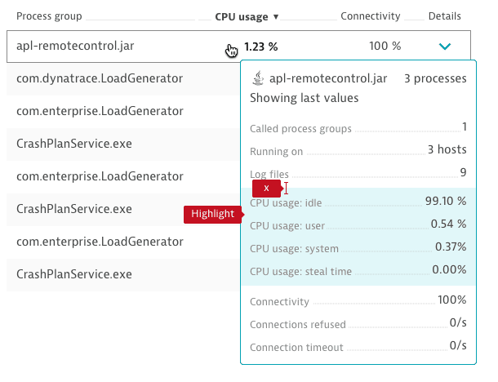Toggle sort arrow beside CPU usage header

click(x=276, y=16)
